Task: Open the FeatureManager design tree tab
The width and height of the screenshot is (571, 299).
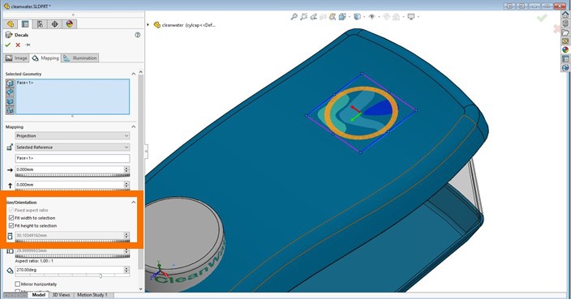Action: click(x=11, y=24)
